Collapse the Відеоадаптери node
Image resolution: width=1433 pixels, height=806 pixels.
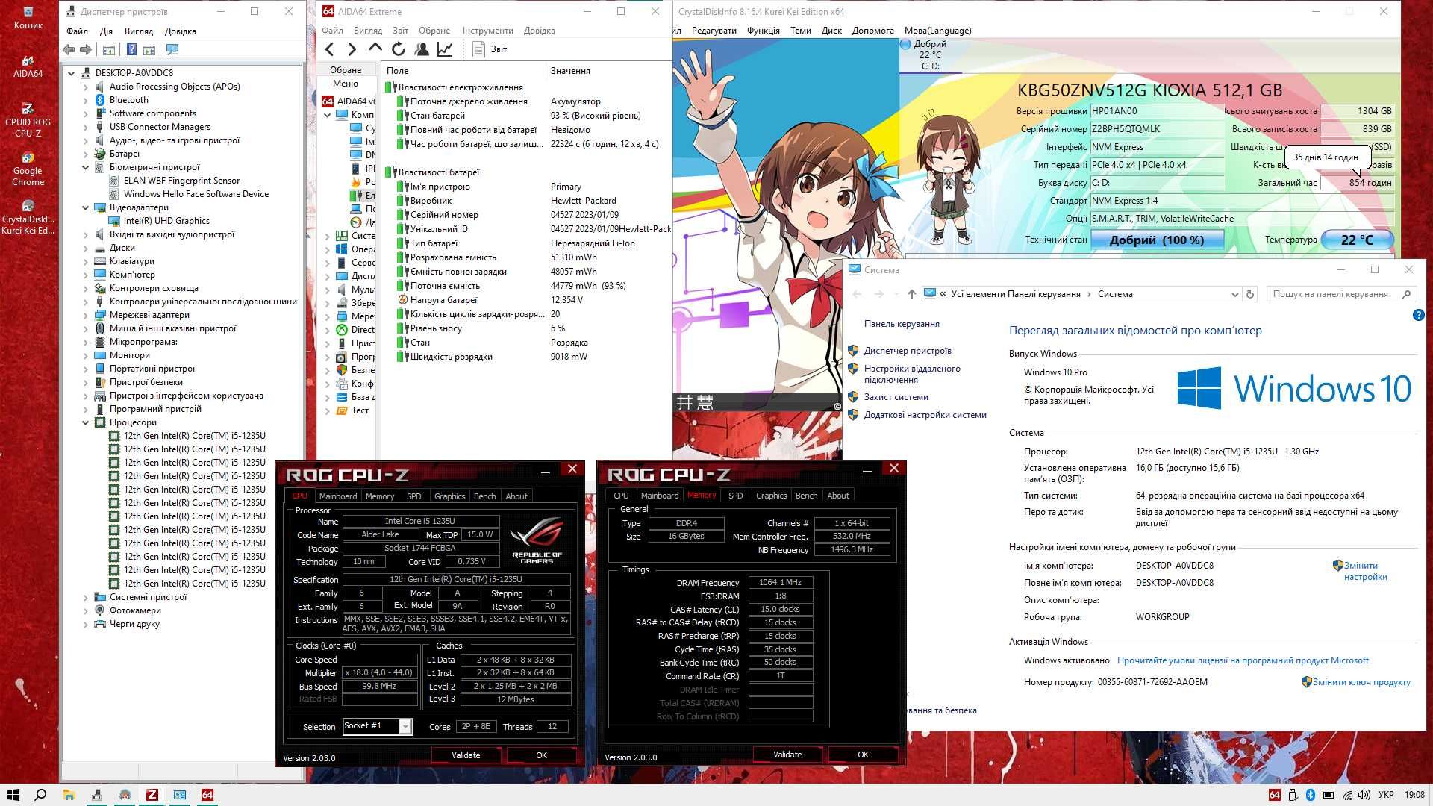coord(86,207)
